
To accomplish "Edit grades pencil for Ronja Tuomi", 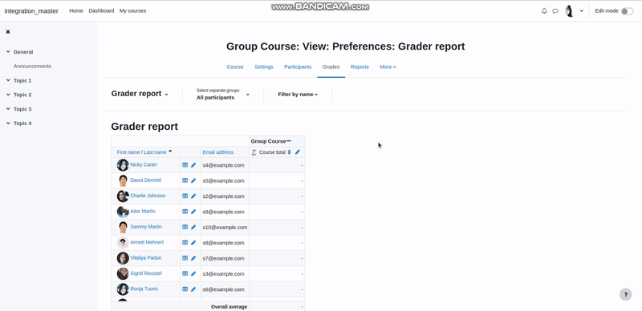I will click(193, 289).
